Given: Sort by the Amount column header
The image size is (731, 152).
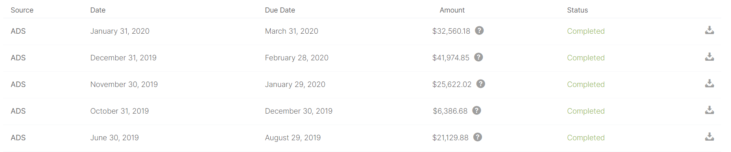Looking at the screenshot, I should point(452,10).
